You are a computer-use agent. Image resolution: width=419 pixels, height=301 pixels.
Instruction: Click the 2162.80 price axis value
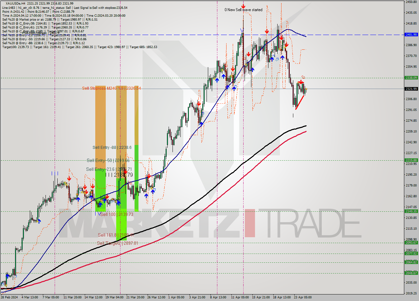(x=411, y=196)
